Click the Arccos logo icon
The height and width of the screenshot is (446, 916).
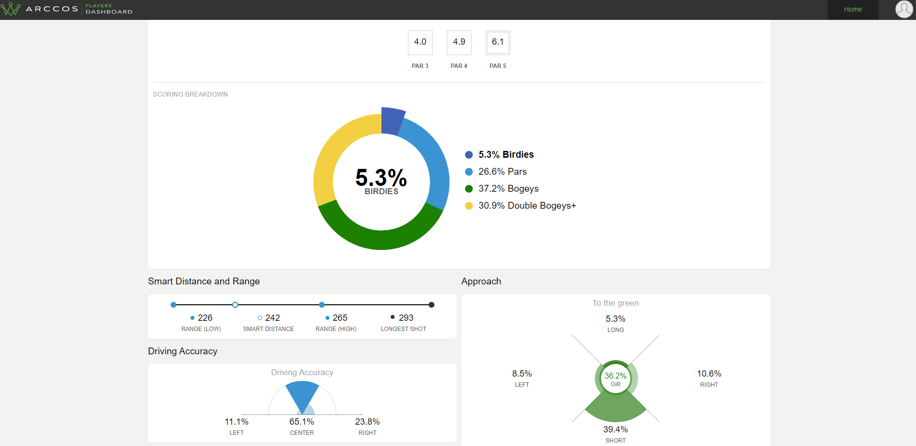(x=10, y=9)
